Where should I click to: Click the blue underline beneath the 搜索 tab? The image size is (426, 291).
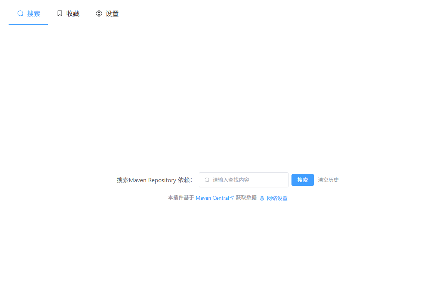click(28, 24)
